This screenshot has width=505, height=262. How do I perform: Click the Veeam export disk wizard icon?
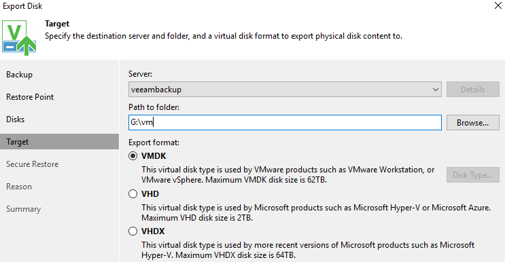[x=19, y=37]
